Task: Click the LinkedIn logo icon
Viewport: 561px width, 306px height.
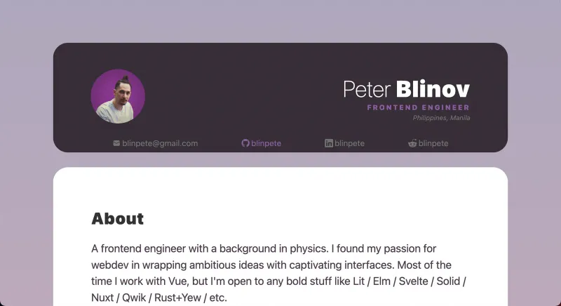Action: pyautogui.click(x=329, y=143)
